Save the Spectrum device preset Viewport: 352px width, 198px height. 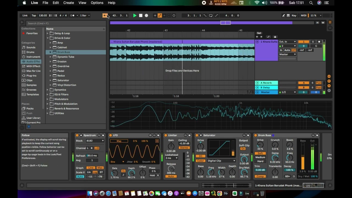(103, 135)
